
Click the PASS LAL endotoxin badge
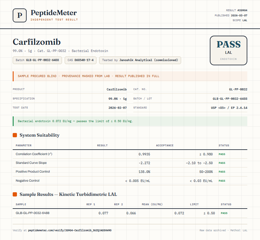click(x=229, y=50)
